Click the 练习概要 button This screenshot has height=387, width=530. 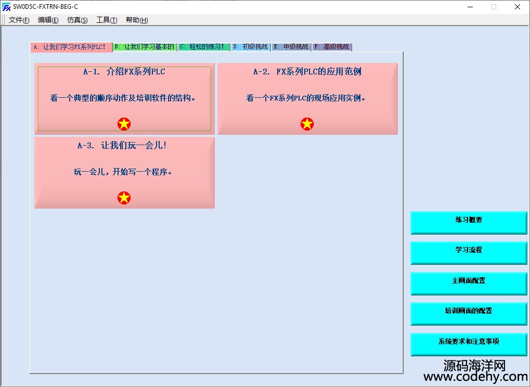tap(469, 223)
